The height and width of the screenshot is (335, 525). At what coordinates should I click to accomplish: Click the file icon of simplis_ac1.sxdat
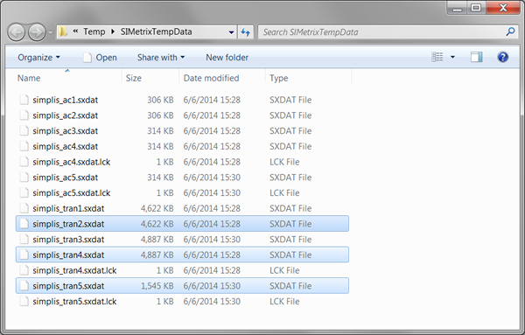coord(24,100)
